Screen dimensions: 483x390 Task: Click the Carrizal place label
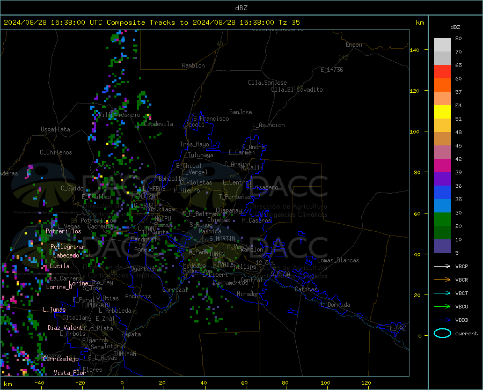175,290
